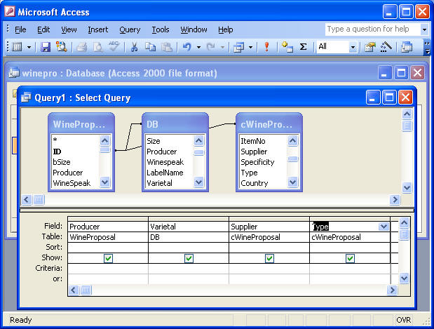Select the ID field in WineProp table
Image resolution: width=434 pixels, height=329 pixels.
tap(57, 152)
